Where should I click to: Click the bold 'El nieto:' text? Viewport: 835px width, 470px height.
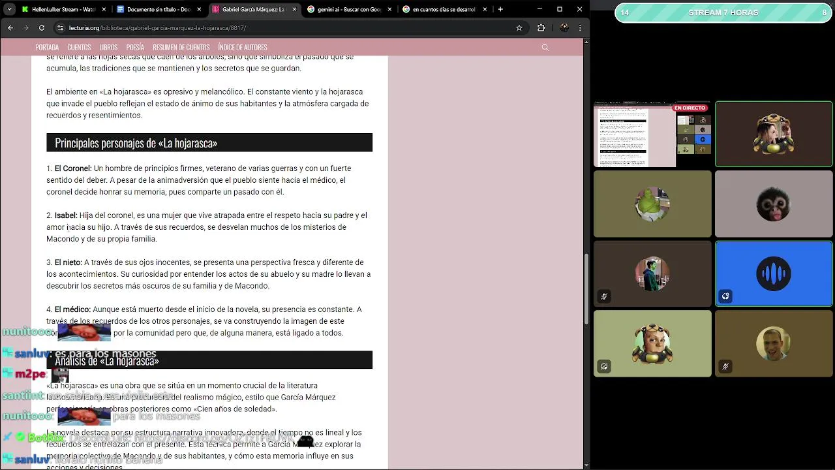(68, 262)
